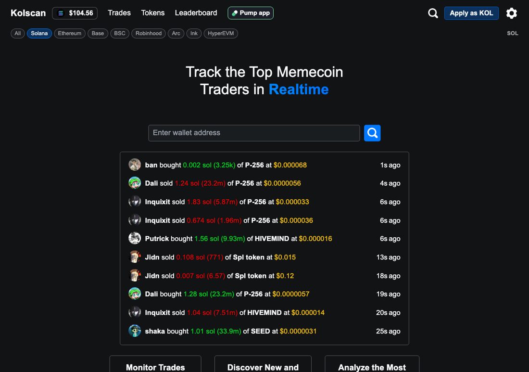Screen dimensions: 529x372
Task: Click the header search magnifier icon
Action: click(433, 13)
